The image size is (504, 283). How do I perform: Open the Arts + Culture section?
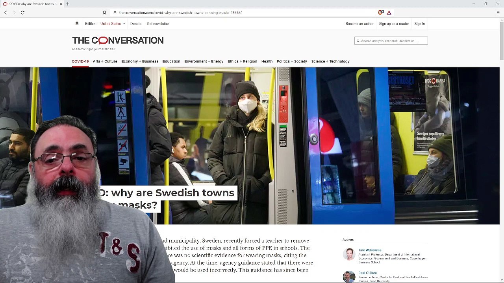coord(105,61)
